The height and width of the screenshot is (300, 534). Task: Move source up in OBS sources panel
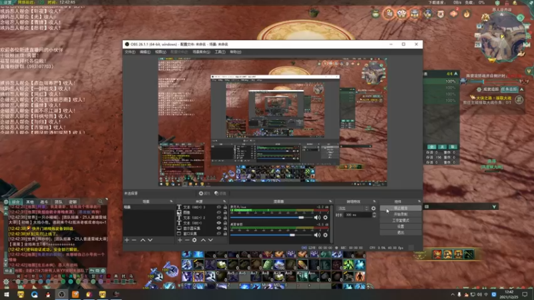[x=204, y=240]
